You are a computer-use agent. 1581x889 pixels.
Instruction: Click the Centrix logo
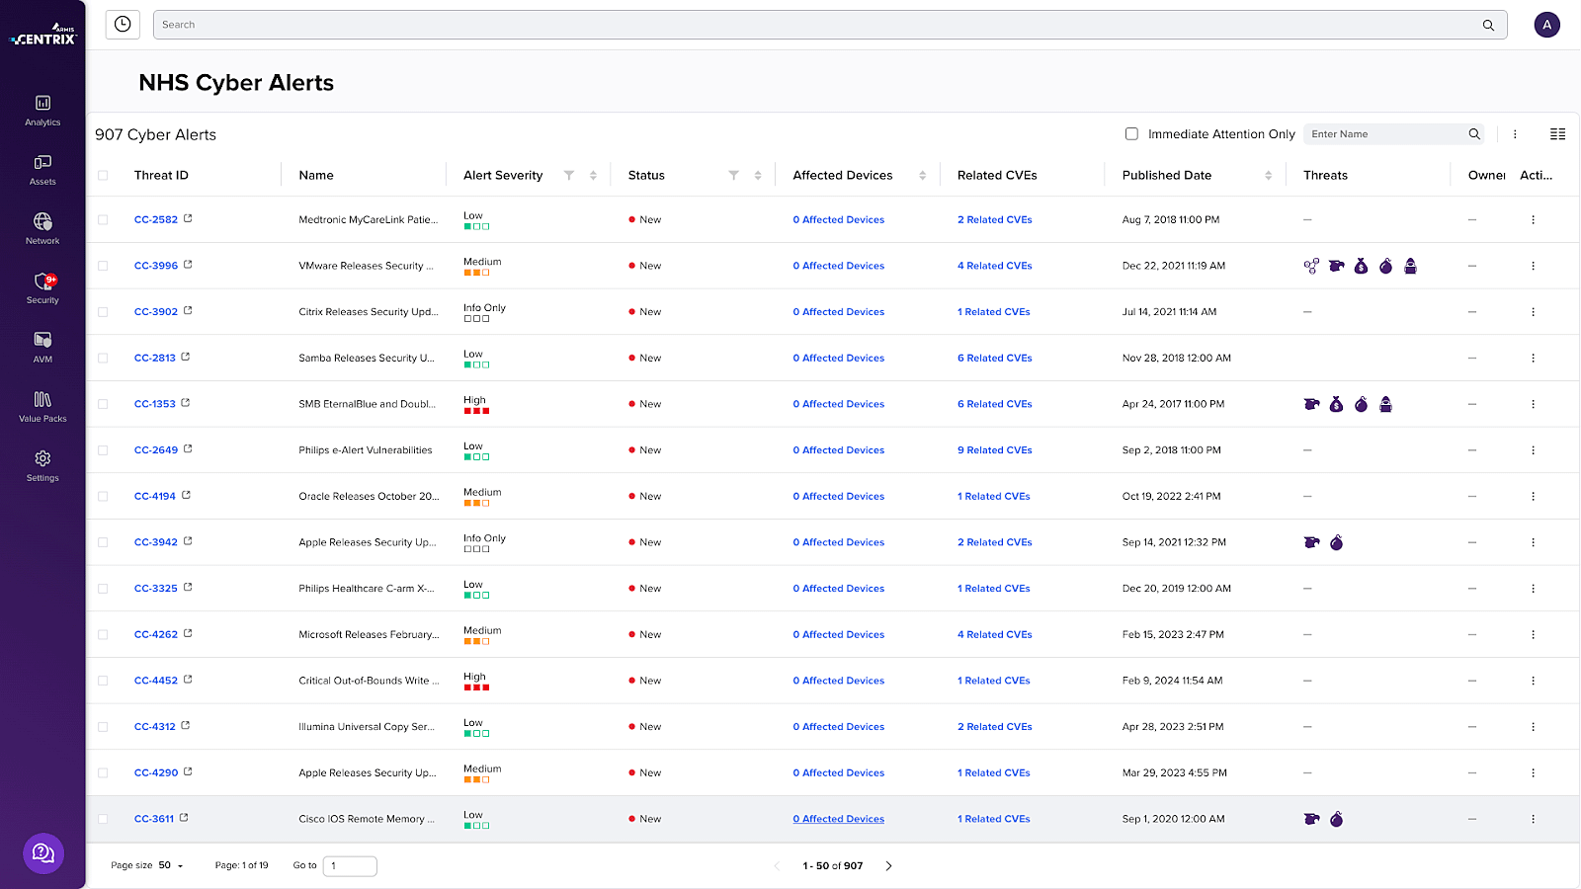click(43, 36)
